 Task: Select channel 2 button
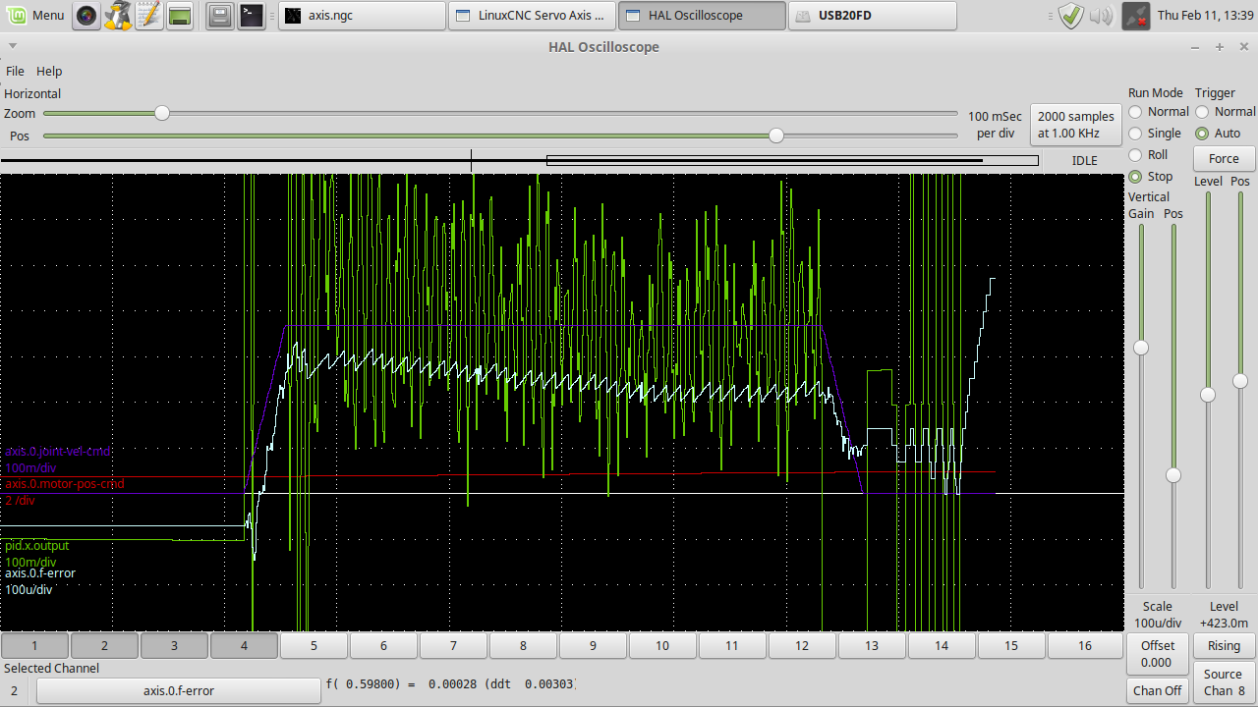coord(104,645)
